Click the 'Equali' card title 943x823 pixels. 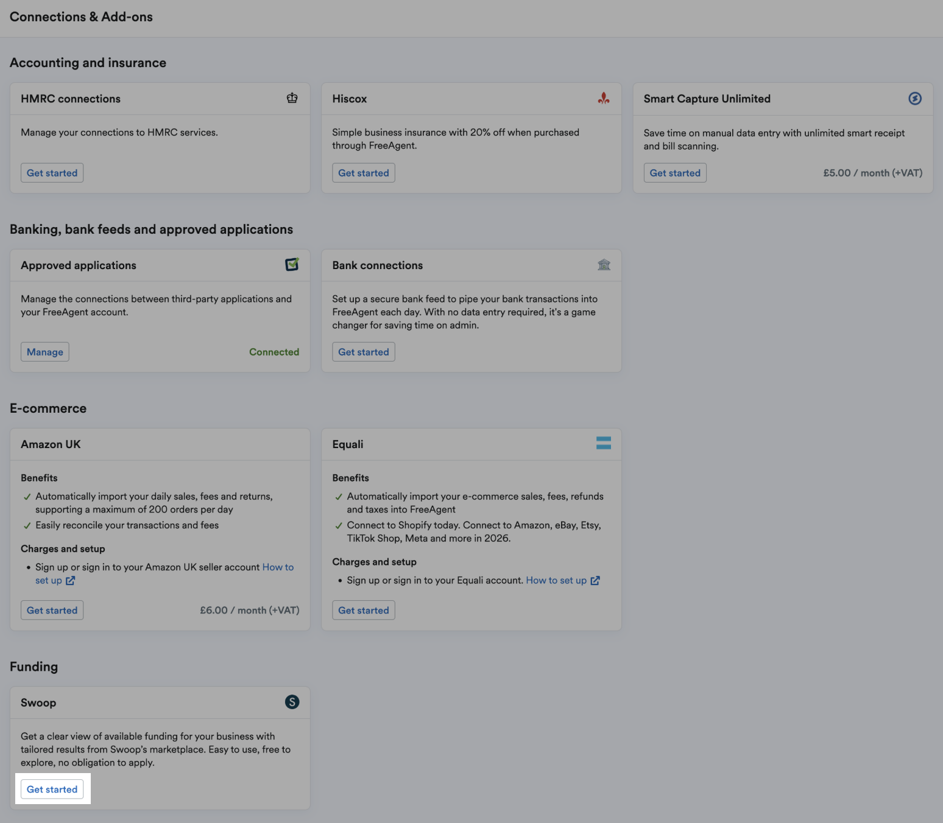348,444
